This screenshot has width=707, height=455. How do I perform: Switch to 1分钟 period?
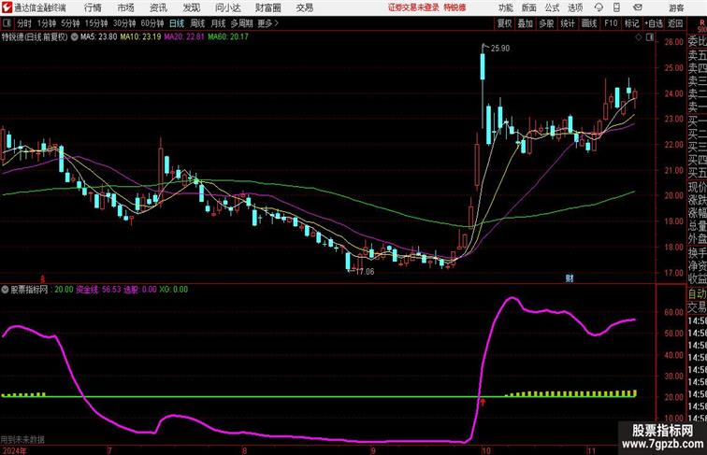(47, 23)
